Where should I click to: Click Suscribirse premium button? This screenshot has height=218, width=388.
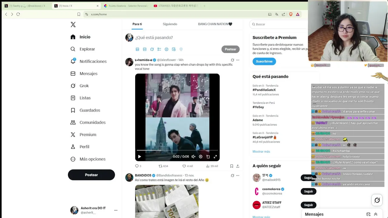coord(264,61)
